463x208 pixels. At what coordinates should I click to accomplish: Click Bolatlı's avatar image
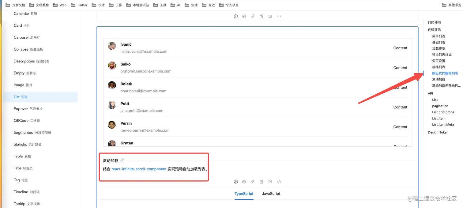(112, 85)
